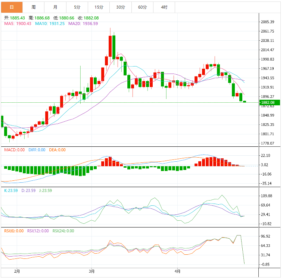Click the DIFF:0.00 indicator label

37,150
